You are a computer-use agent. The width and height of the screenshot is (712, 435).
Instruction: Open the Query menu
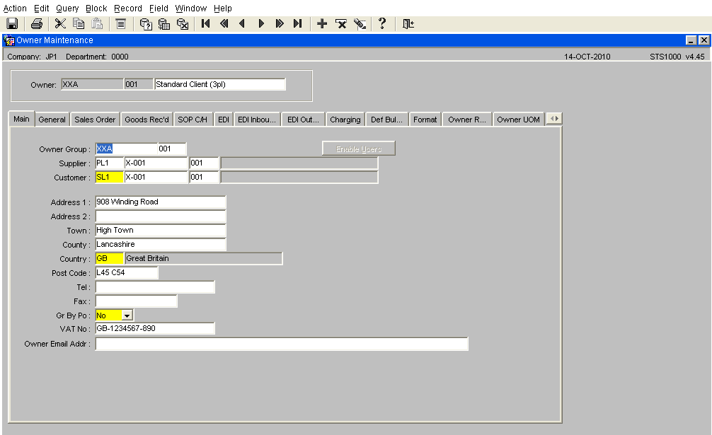pos(67,8)
